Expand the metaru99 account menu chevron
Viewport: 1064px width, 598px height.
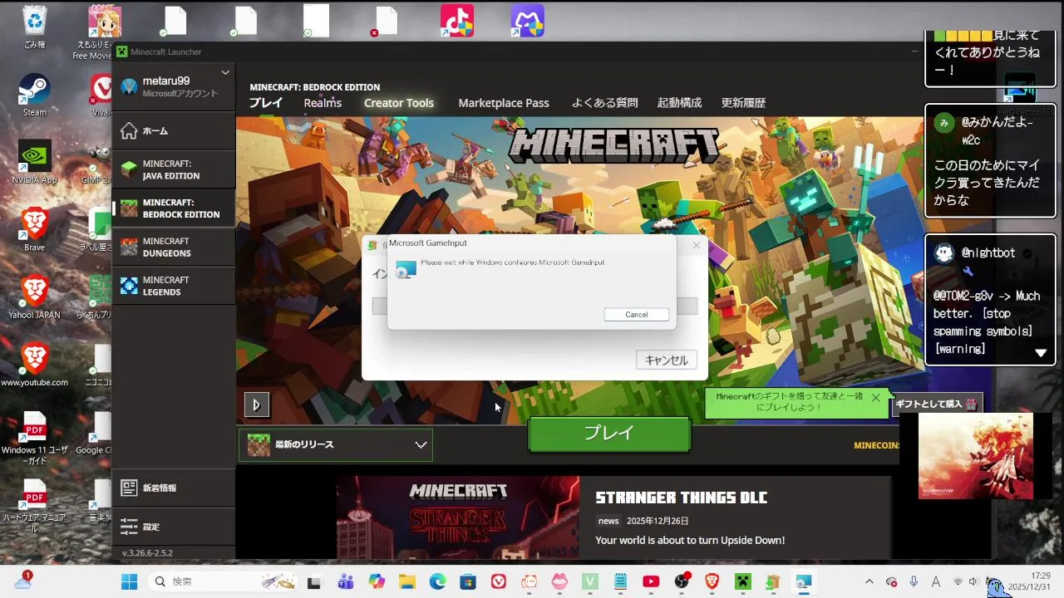(x=225, y=73)
